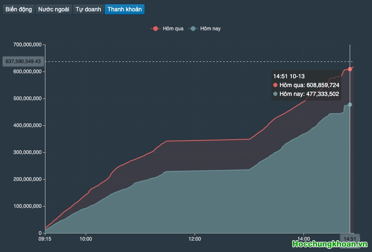Click the 09:15 start time label
This screenshot has height=252, width=372.
tap(45, 239)
